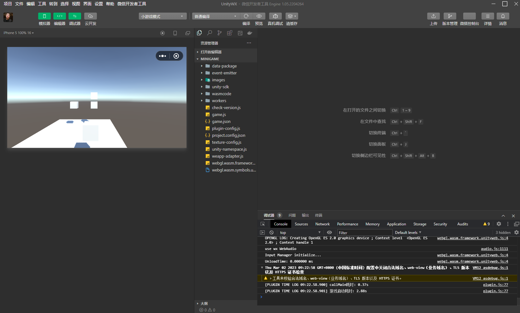Click the preview (预览) eye icon
Viewport: 520px width, 313px height.
coord(259,16)
